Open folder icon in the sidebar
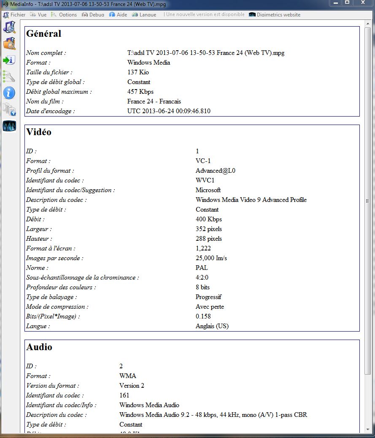 pos(9,44)
